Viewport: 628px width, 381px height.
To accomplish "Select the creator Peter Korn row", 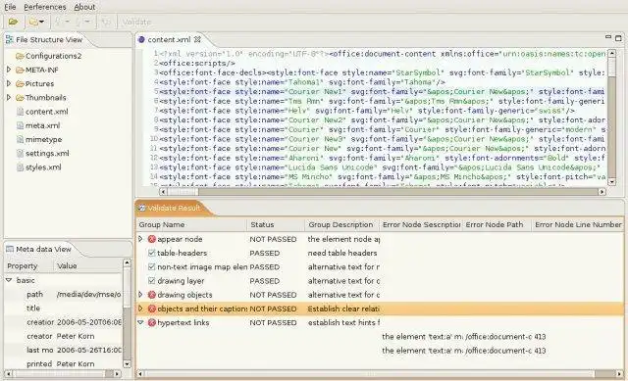I will tap(63, 336).
